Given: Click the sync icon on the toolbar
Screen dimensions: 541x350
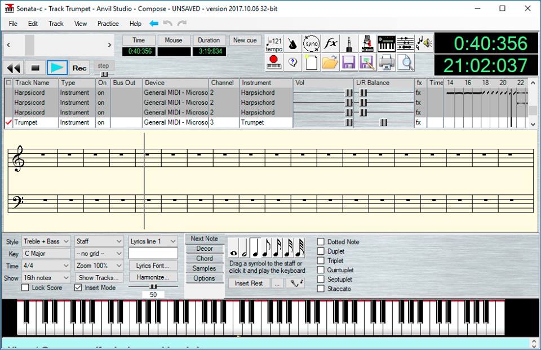Looking at the screenshot, I should point(311,43).
